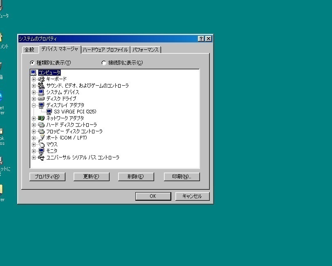Screen dimensions: 332x266
Task: Select the ディスク ドライブ row text
Action: pyautogui.click(x=61, y=99)
